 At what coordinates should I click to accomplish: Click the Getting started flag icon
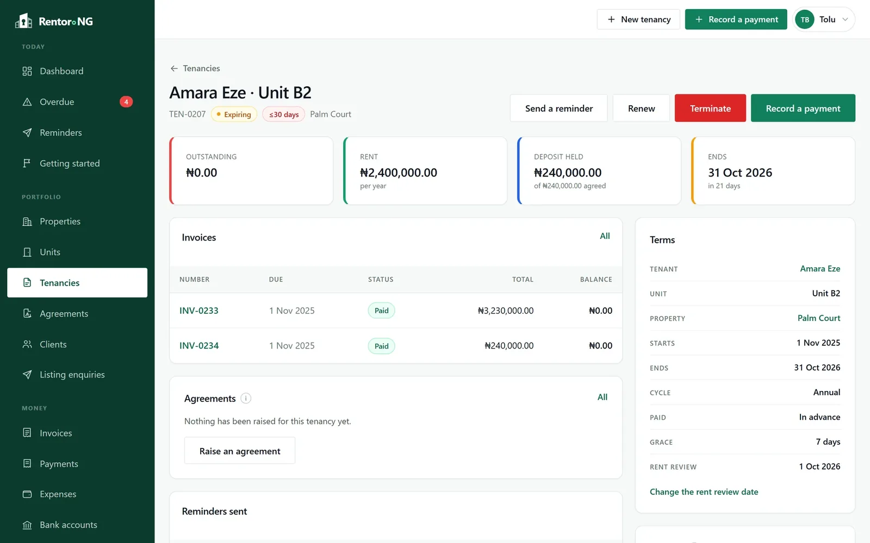point(27,163)
